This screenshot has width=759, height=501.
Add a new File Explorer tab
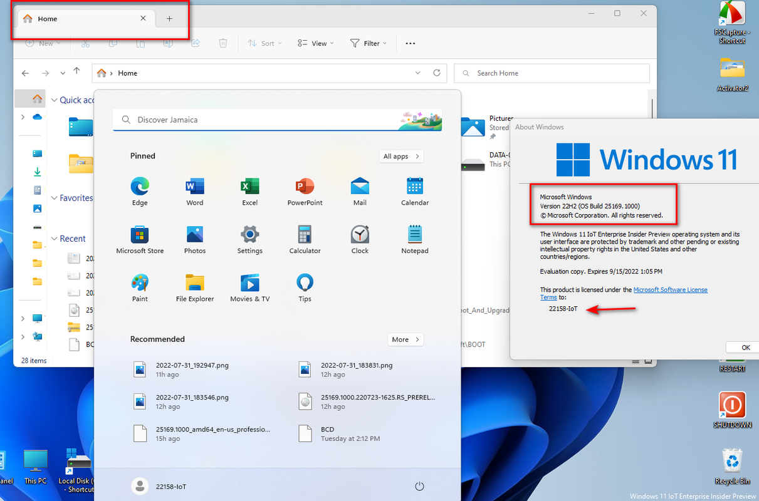(169, 19)
